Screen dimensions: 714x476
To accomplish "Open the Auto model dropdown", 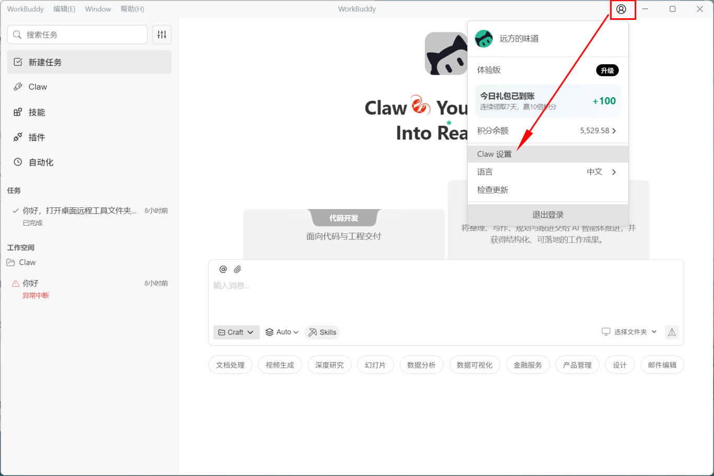I will coord(282,332).
